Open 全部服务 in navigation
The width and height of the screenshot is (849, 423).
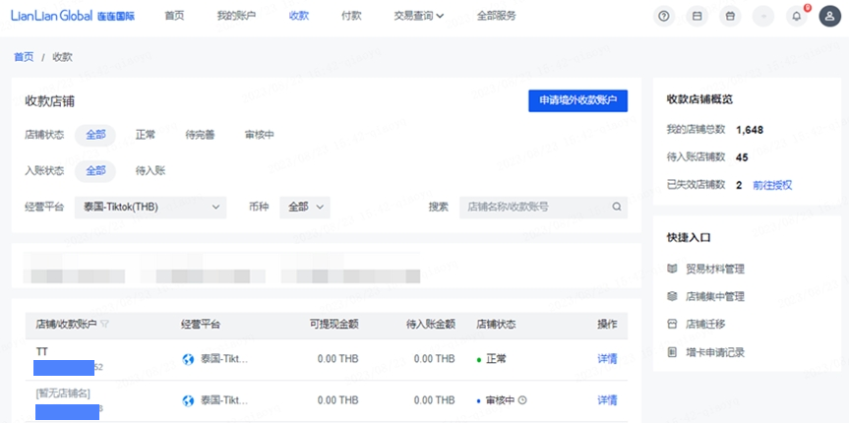(497, 16)
